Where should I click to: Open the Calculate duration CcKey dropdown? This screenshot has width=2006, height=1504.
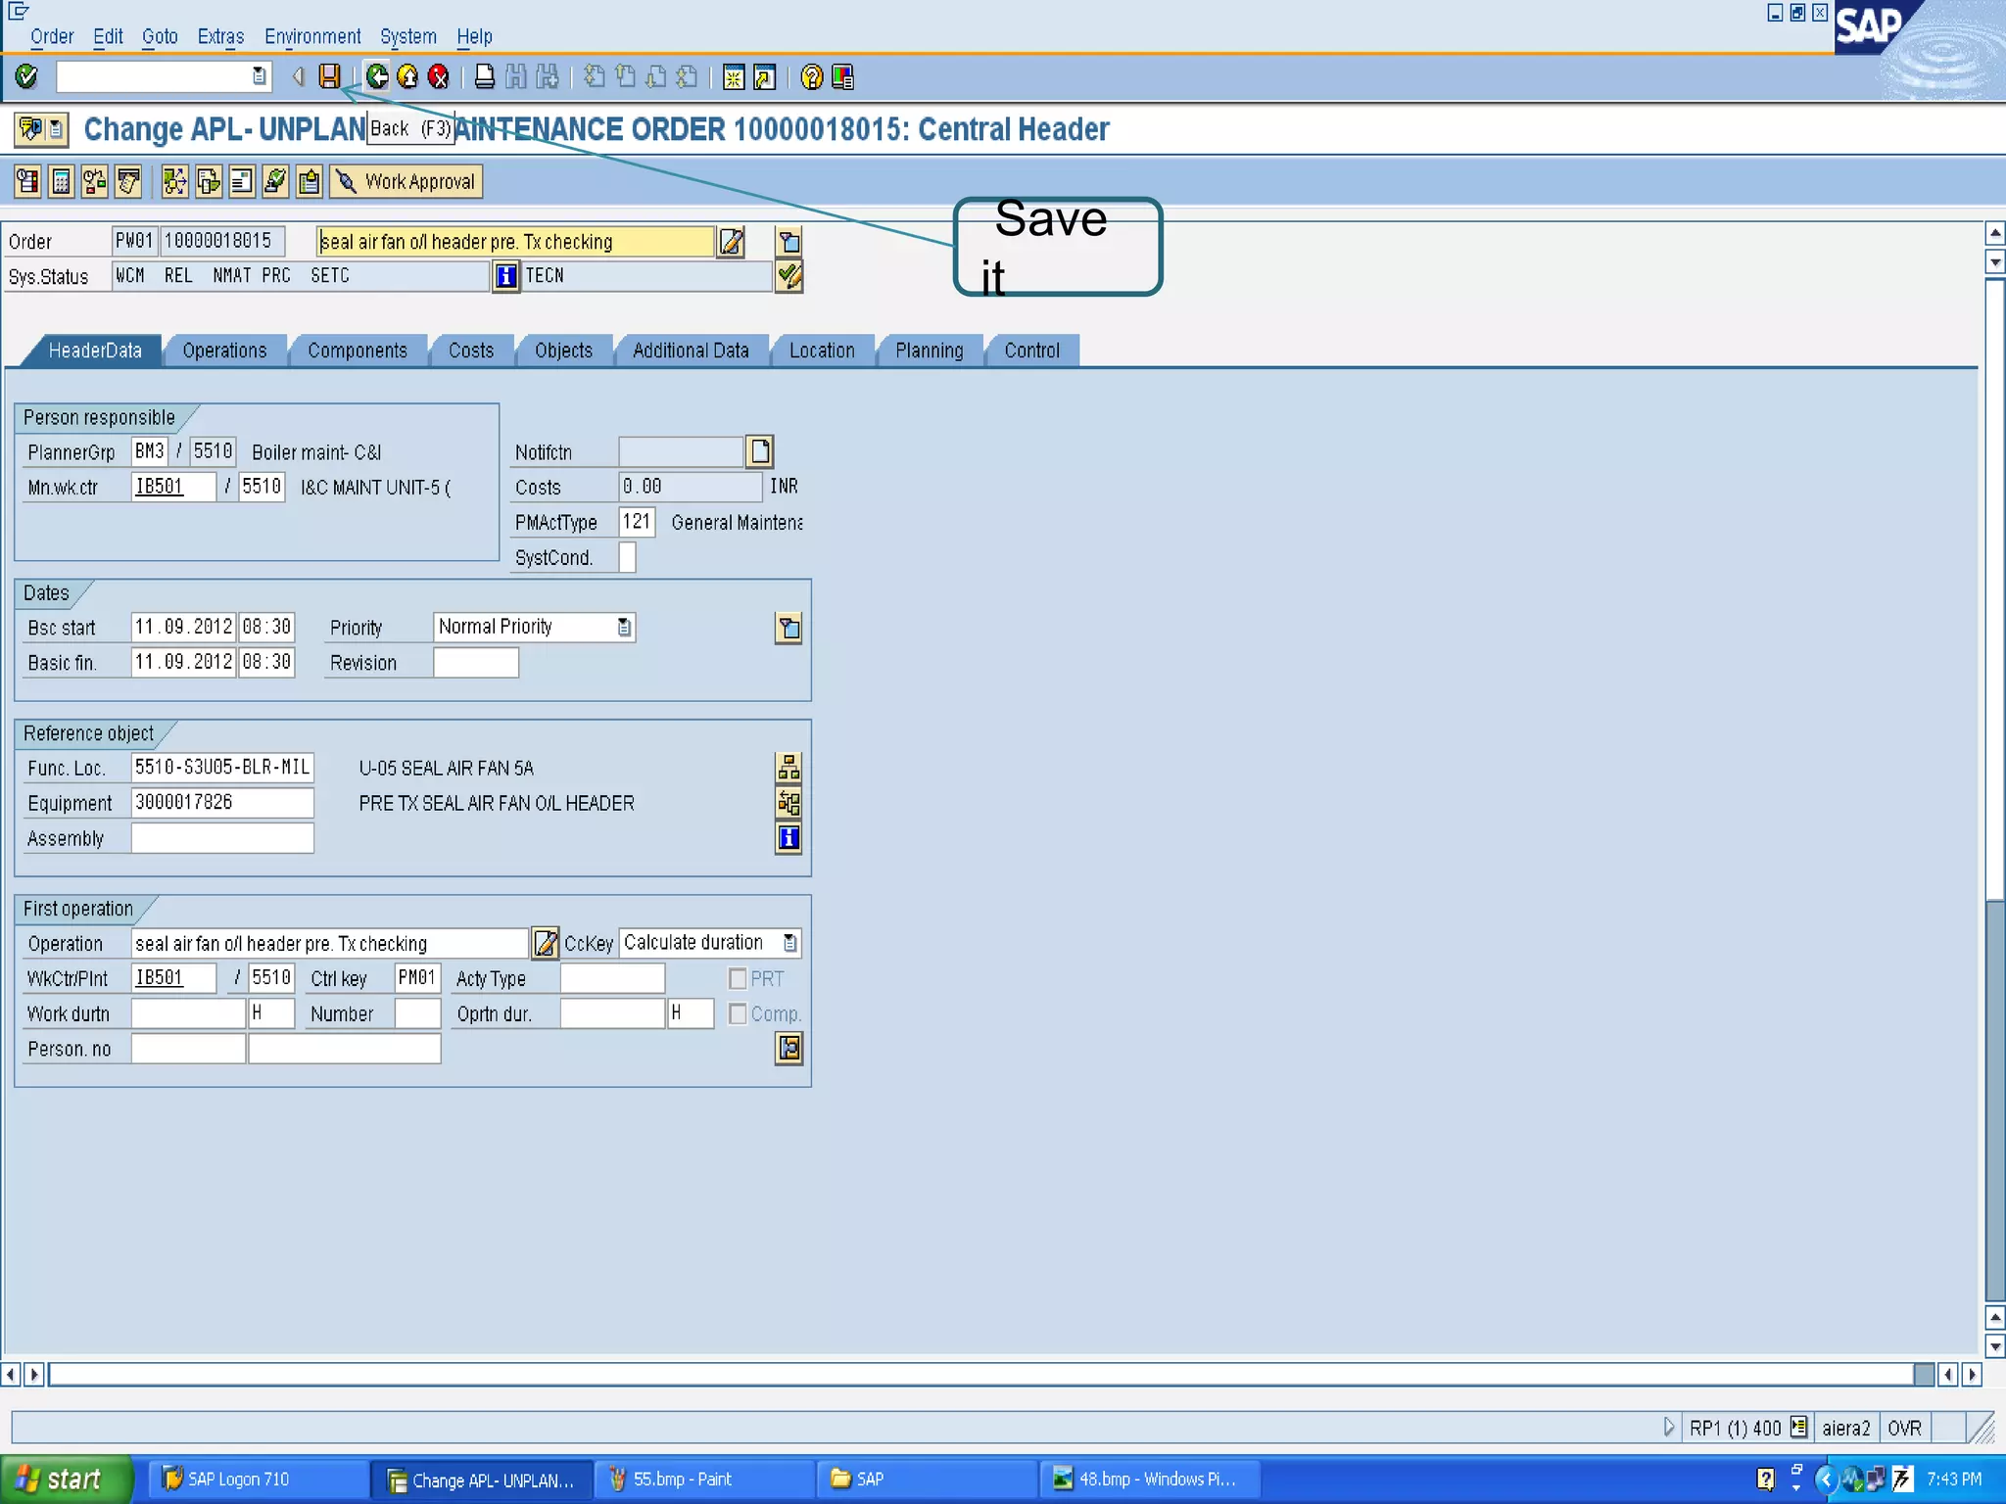789,943
